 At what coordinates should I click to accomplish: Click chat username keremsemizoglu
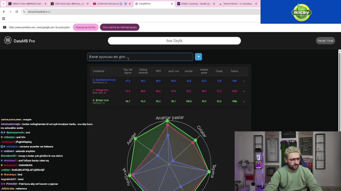pyautogui.click(x=11, y=124)
